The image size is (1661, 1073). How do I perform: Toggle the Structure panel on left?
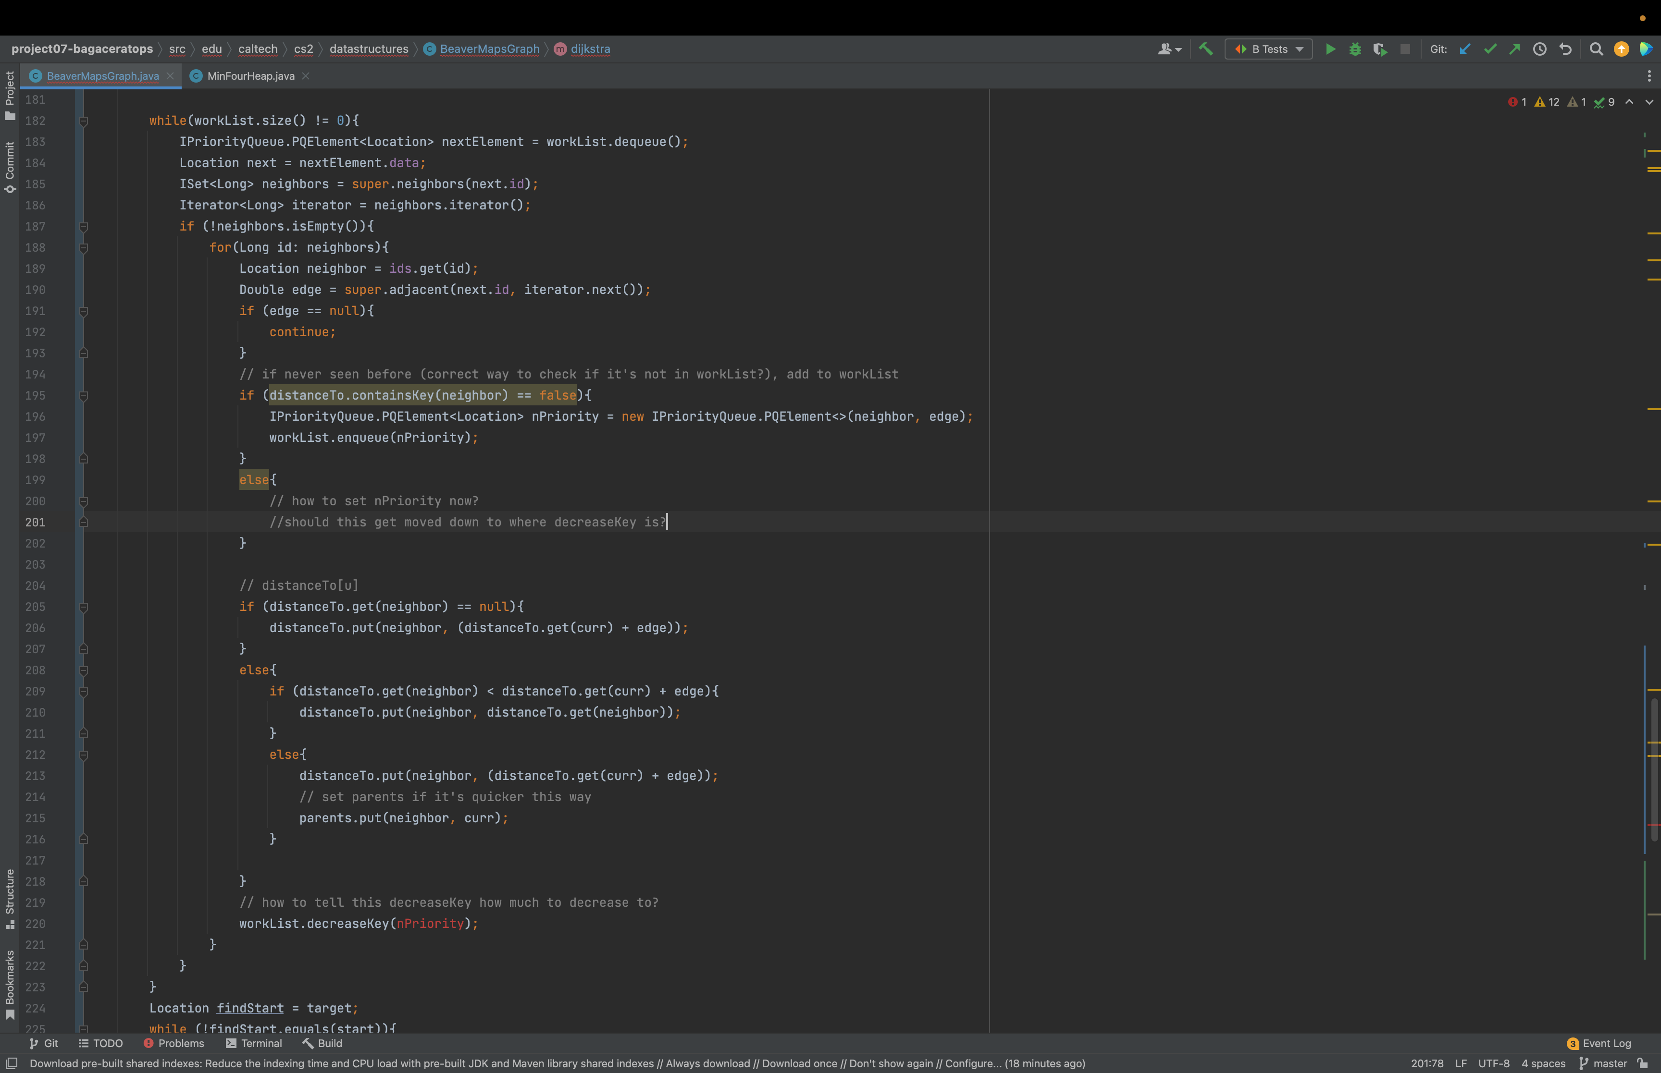10,899
